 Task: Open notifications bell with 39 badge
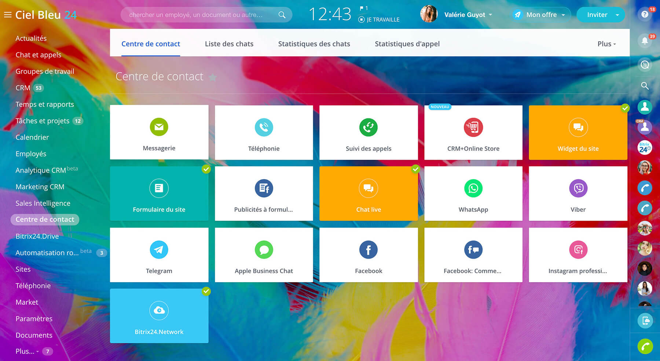[645, 41]
